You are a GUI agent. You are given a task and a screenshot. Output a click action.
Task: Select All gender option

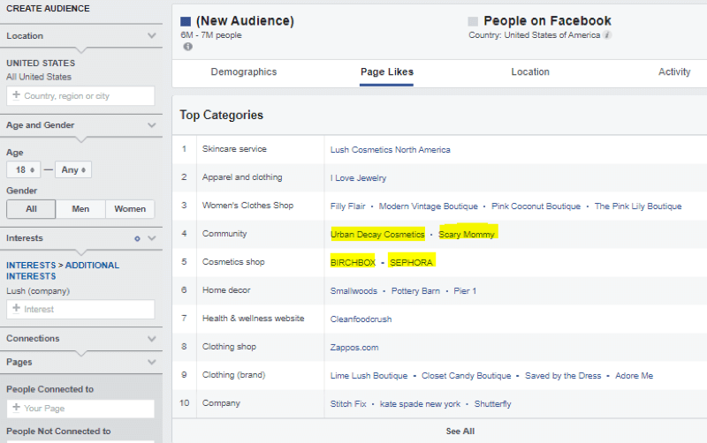coord(31,209)
